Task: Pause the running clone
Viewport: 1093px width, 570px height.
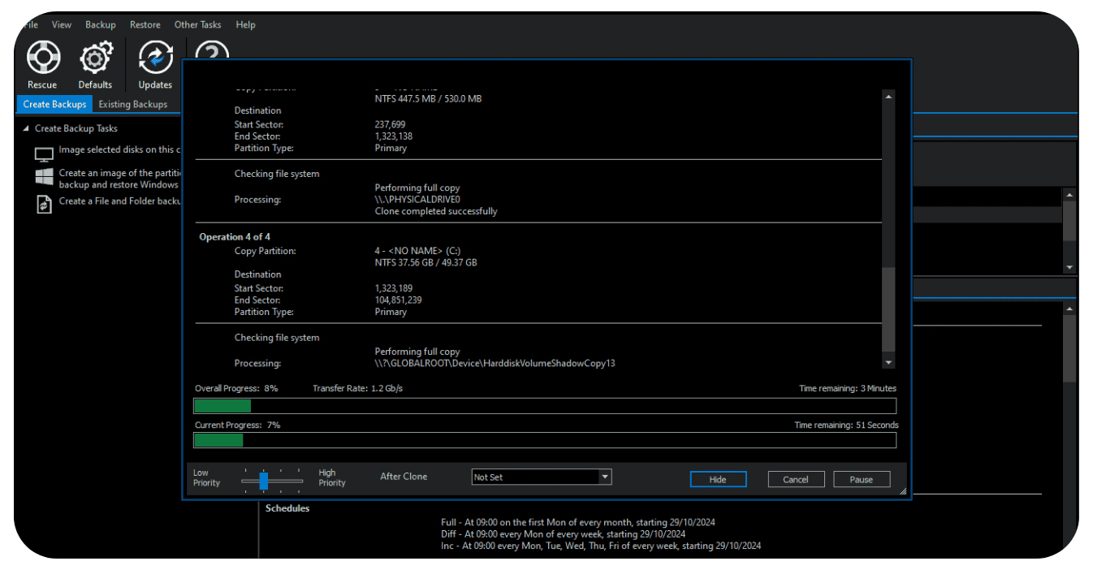Action: click(862, 480)
